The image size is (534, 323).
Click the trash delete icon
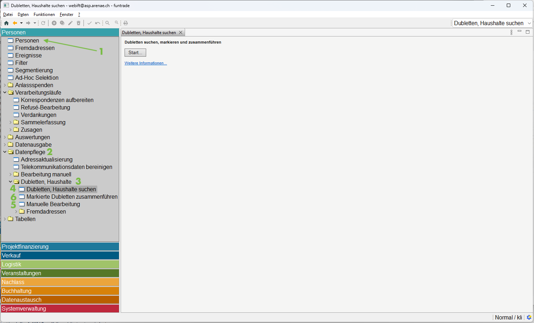click(79, 23)
